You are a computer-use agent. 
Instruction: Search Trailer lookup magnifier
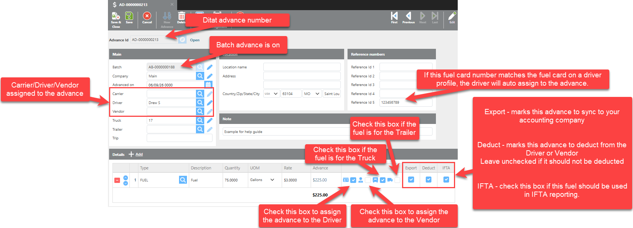coord(200,129)
